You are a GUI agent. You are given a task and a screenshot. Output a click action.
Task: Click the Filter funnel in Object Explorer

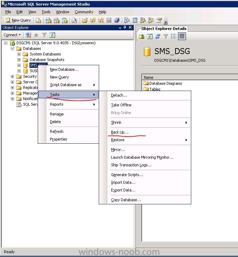44,35
